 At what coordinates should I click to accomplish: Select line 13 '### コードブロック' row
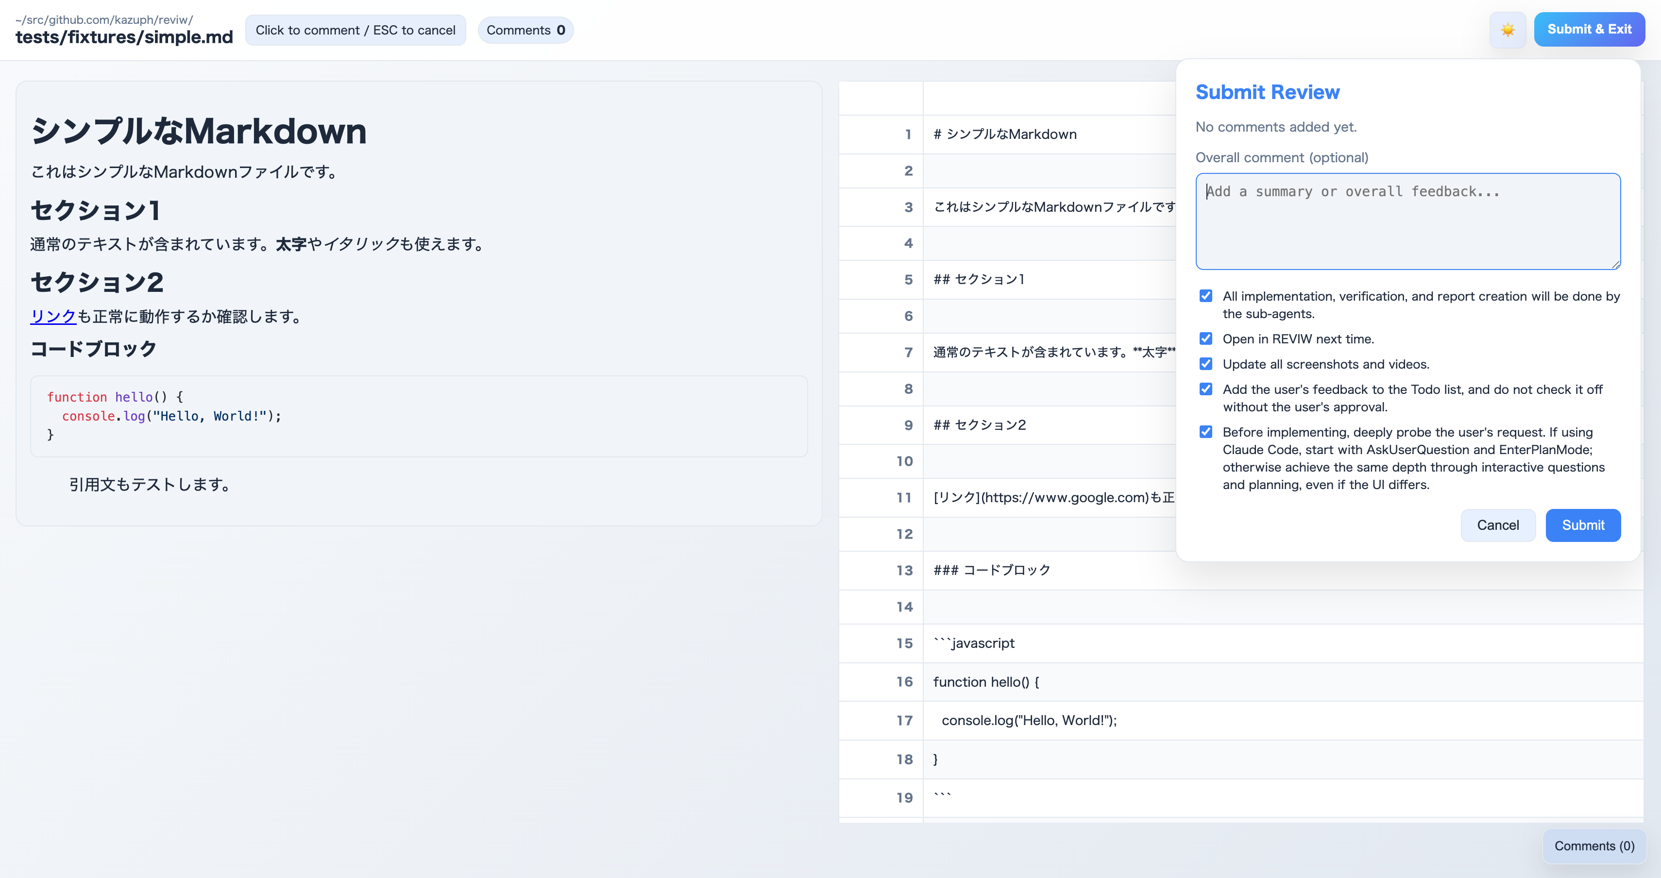point(992,571)
